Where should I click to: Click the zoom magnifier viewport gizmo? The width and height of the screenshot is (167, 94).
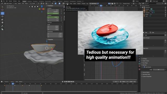(38, 7)
